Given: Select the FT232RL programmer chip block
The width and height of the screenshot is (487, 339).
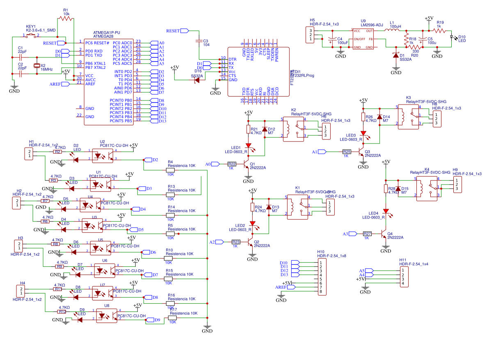Looking at the screenshot, I should click(x=258, y=72).
